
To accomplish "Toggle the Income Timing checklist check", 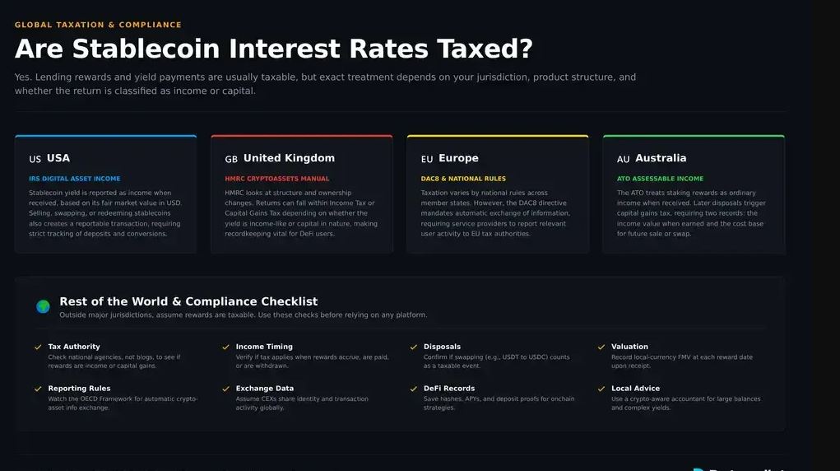I will pos(226,347).
